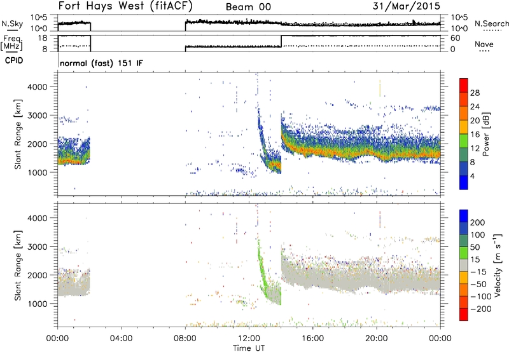The width and height of the screenshot is (509, 352).
Task: Pick the grey -15 to 15 velocity segment
Action: click(x=464, y=265)
